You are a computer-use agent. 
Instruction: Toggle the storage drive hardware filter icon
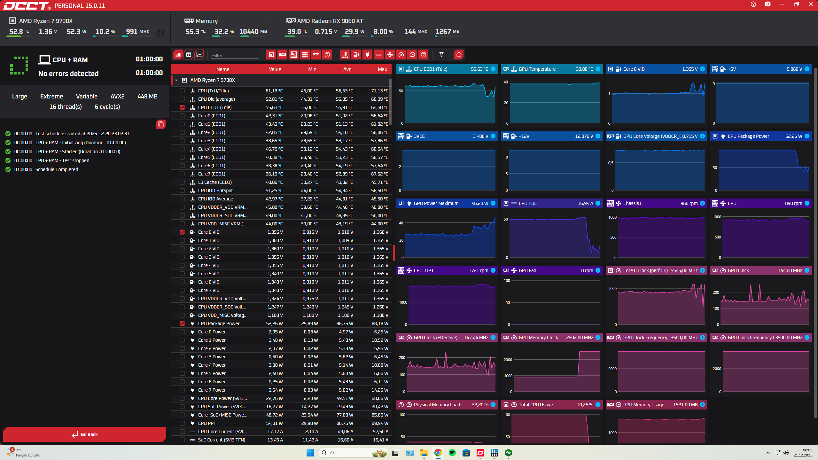305,55
